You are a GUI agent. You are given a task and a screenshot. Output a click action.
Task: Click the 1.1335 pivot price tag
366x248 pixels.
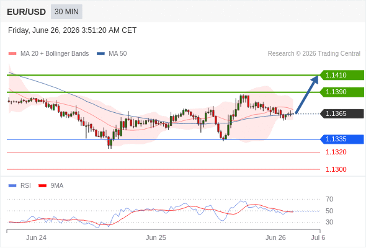point(342,139)
